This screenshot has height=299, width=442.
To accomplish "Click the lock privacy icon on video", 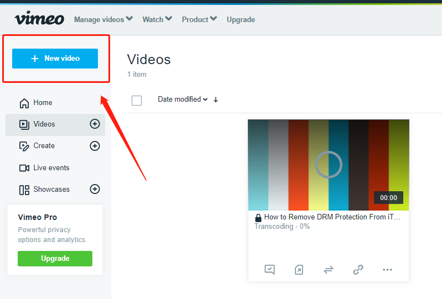I will (258, 218).
